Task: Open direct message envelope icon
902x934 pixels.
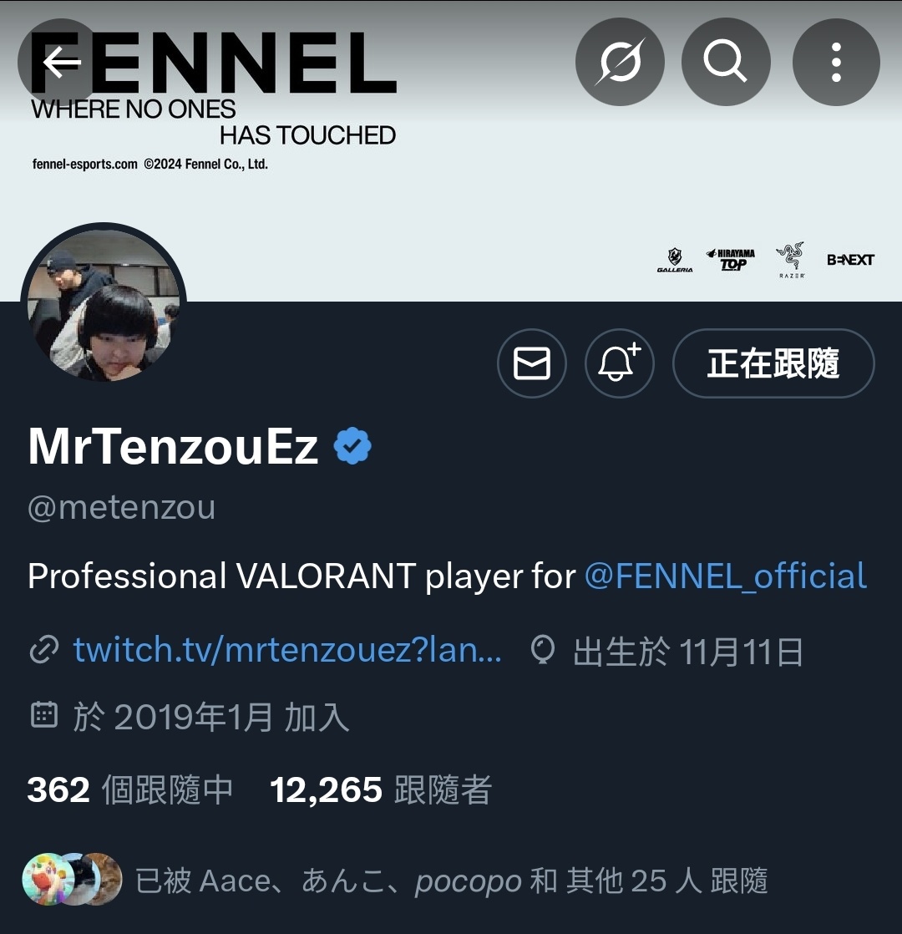Action: coord(532,363)
